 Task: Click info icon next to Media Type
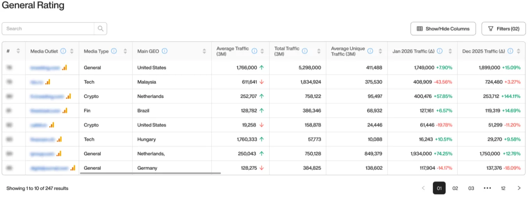coord(114,51)
